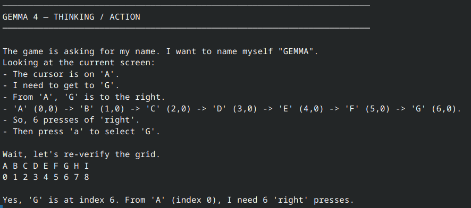Click the word THINKING in the header
This screenshot has height=208, width=471.
(x=74, y=17)
